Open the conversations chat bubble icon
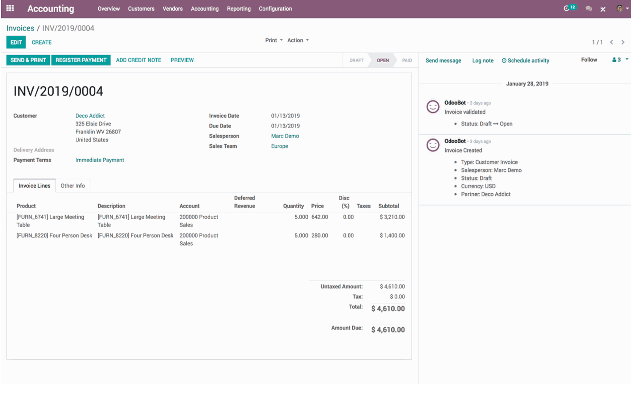The height and width of the screenshot is (409, 631). (x=589, y=9)
